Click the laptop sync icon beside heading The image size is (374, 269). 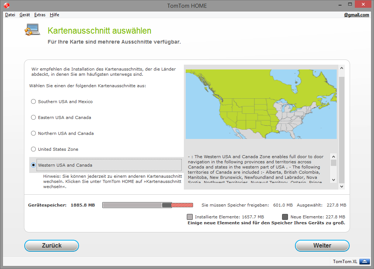tap(32, 30)
